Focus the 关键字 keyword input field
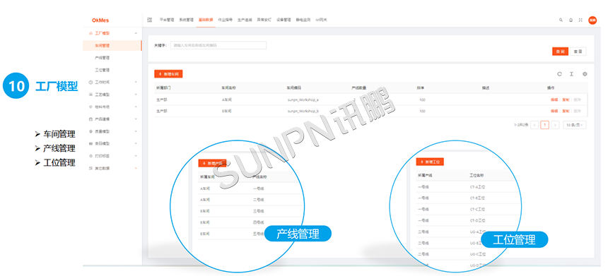Viewport: 608px width, 276px height. (x=218, y=45)
